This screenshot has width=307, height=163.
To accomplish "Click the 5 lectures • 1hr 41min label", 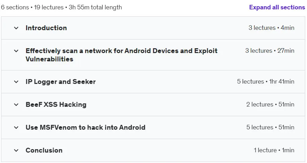I will (x=266, y=81).
